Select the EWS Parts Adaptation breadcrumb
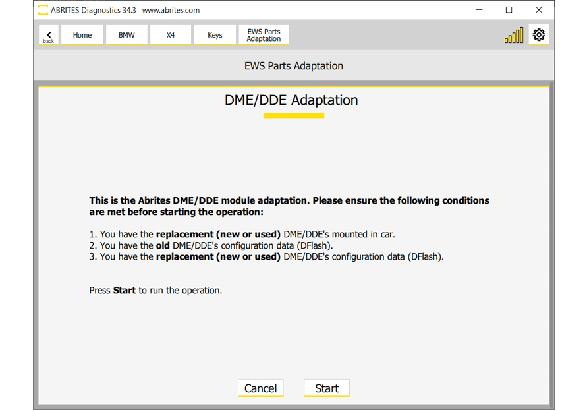Screen dimensions: 587x410 coord(264,35)
